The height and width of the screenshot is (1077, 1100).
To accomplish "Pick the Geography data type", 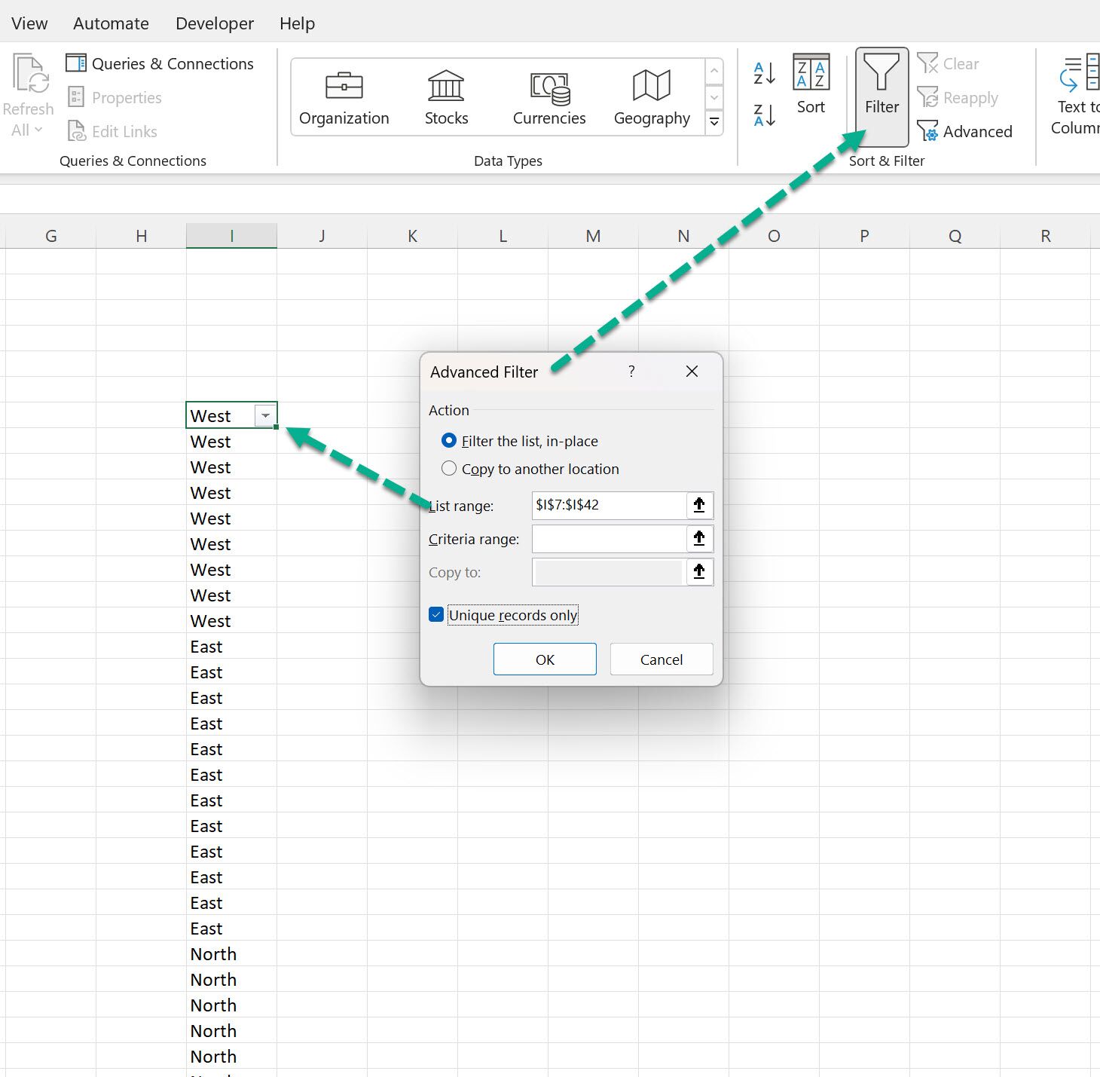I will (652, 97).
